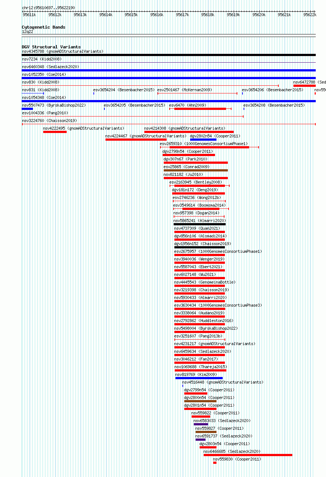Click the blue bar under nsv819769
326x477 pixels.
(x=199, y=378)
